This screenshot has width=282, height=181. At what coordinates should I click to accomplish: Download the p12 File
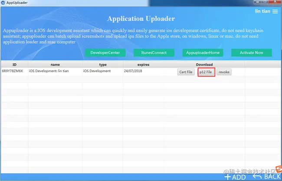point(206,72)
